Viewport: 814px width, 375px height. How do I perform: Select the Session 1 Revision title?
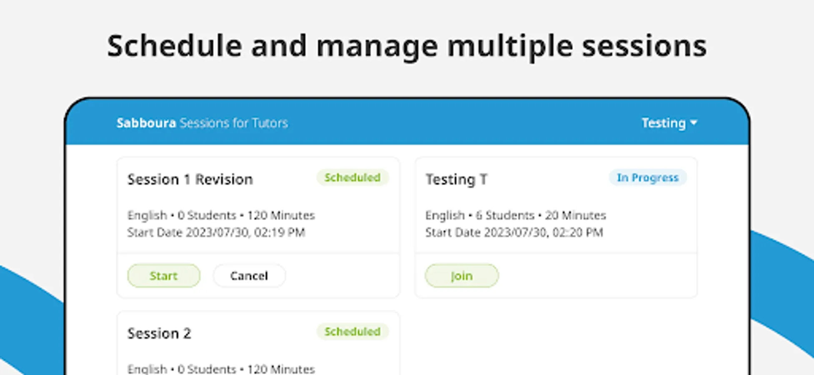190,179
